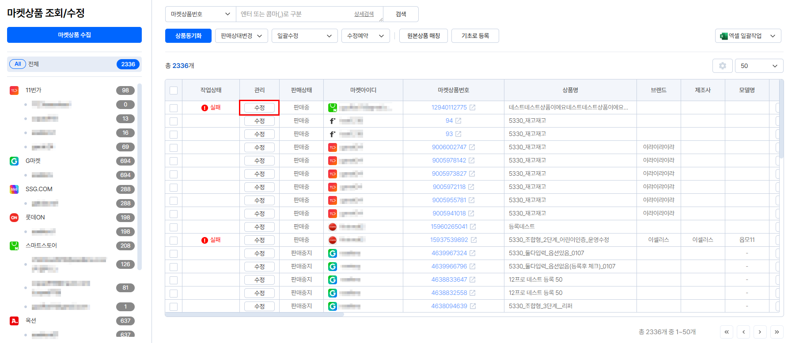Click the G마켓 logo icon in sidebar
This screenshot has height=343, width=788.
(14, 161)
